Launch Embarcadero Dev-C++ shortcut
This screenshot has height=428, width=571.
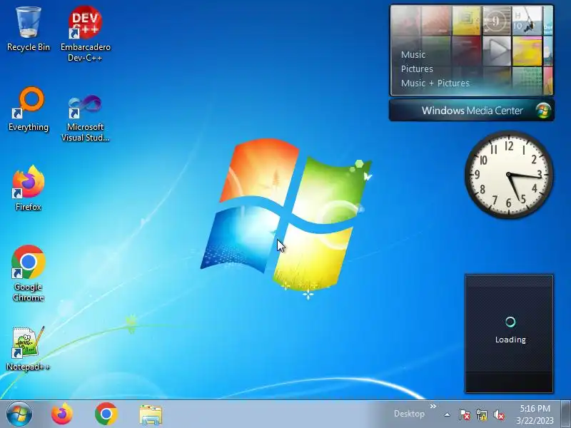pos(85,34)
